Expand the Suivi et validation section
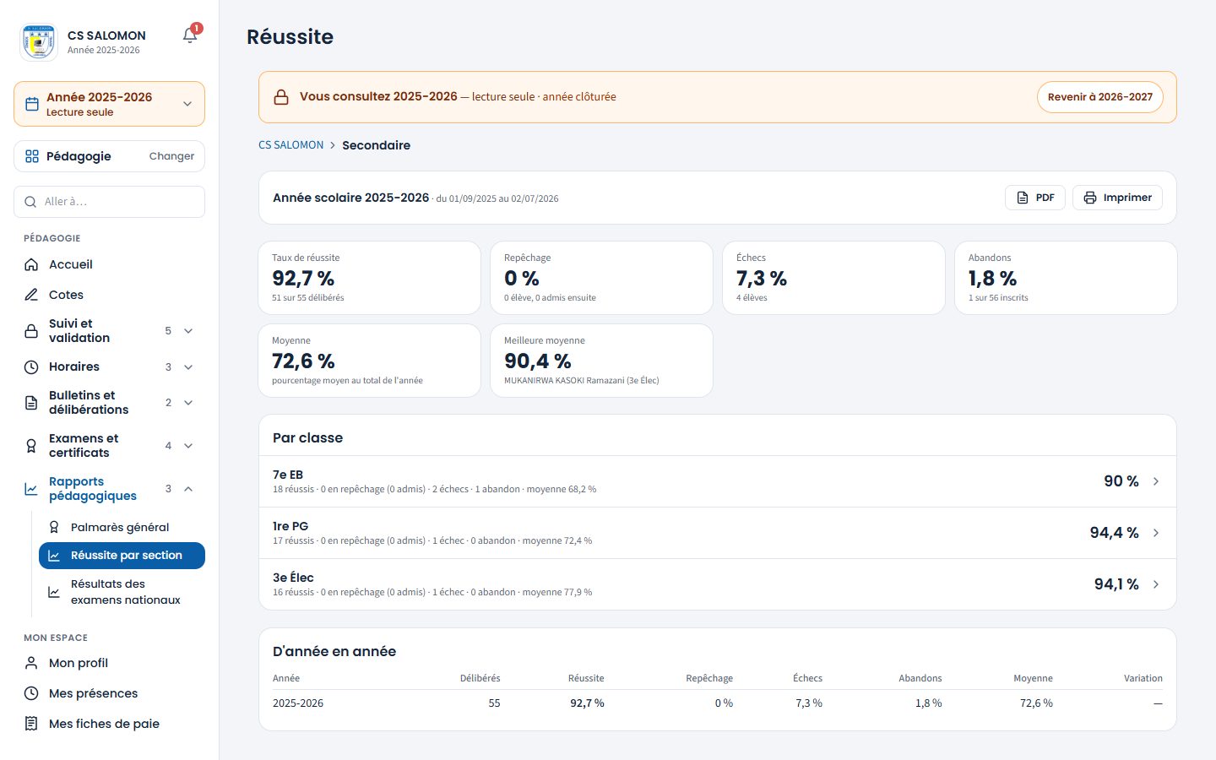This screenshot has width=1216, height=760. (109, 331)
